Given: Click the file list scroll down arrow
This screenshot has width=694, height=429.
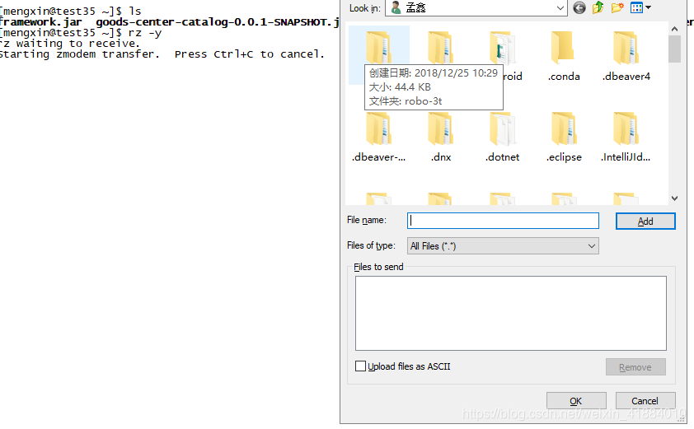Looking at the screenshot, I should [674, 198].
